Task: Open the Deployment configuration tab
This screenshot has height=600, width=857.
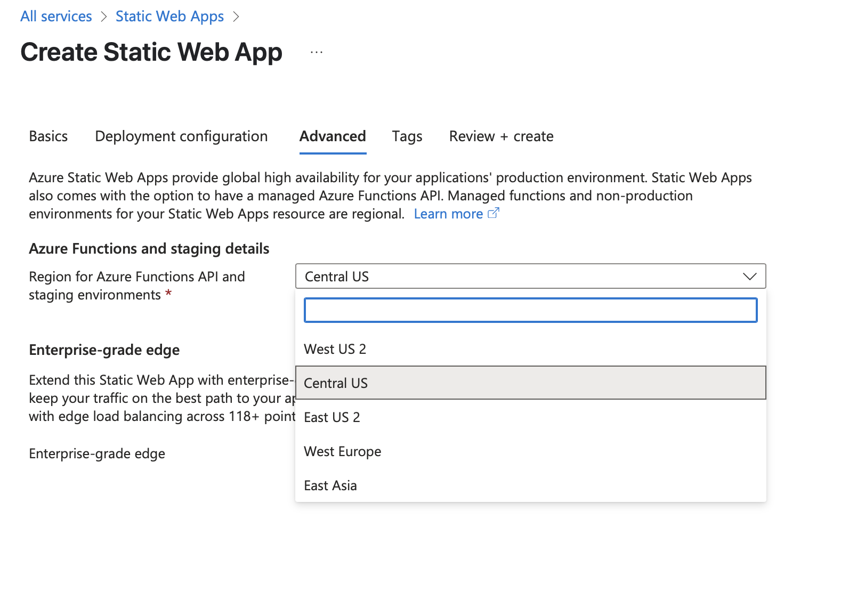Action: click(181, 136)
